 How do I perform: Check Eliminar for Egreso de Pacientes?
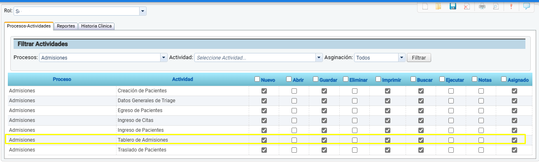click(355, 110)
